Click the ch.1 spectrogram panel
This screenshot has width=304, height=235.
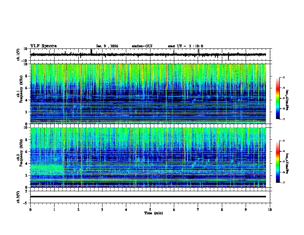148,94
